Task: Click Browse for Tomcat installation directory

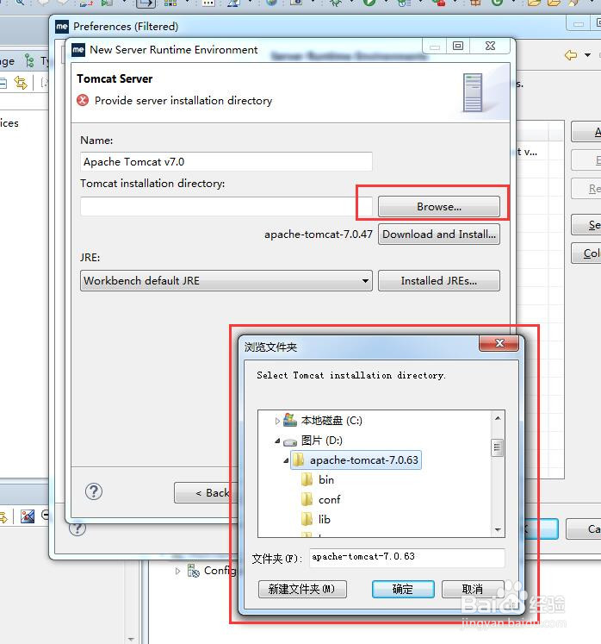Action: pyautogui.click(x=438, y=206)
